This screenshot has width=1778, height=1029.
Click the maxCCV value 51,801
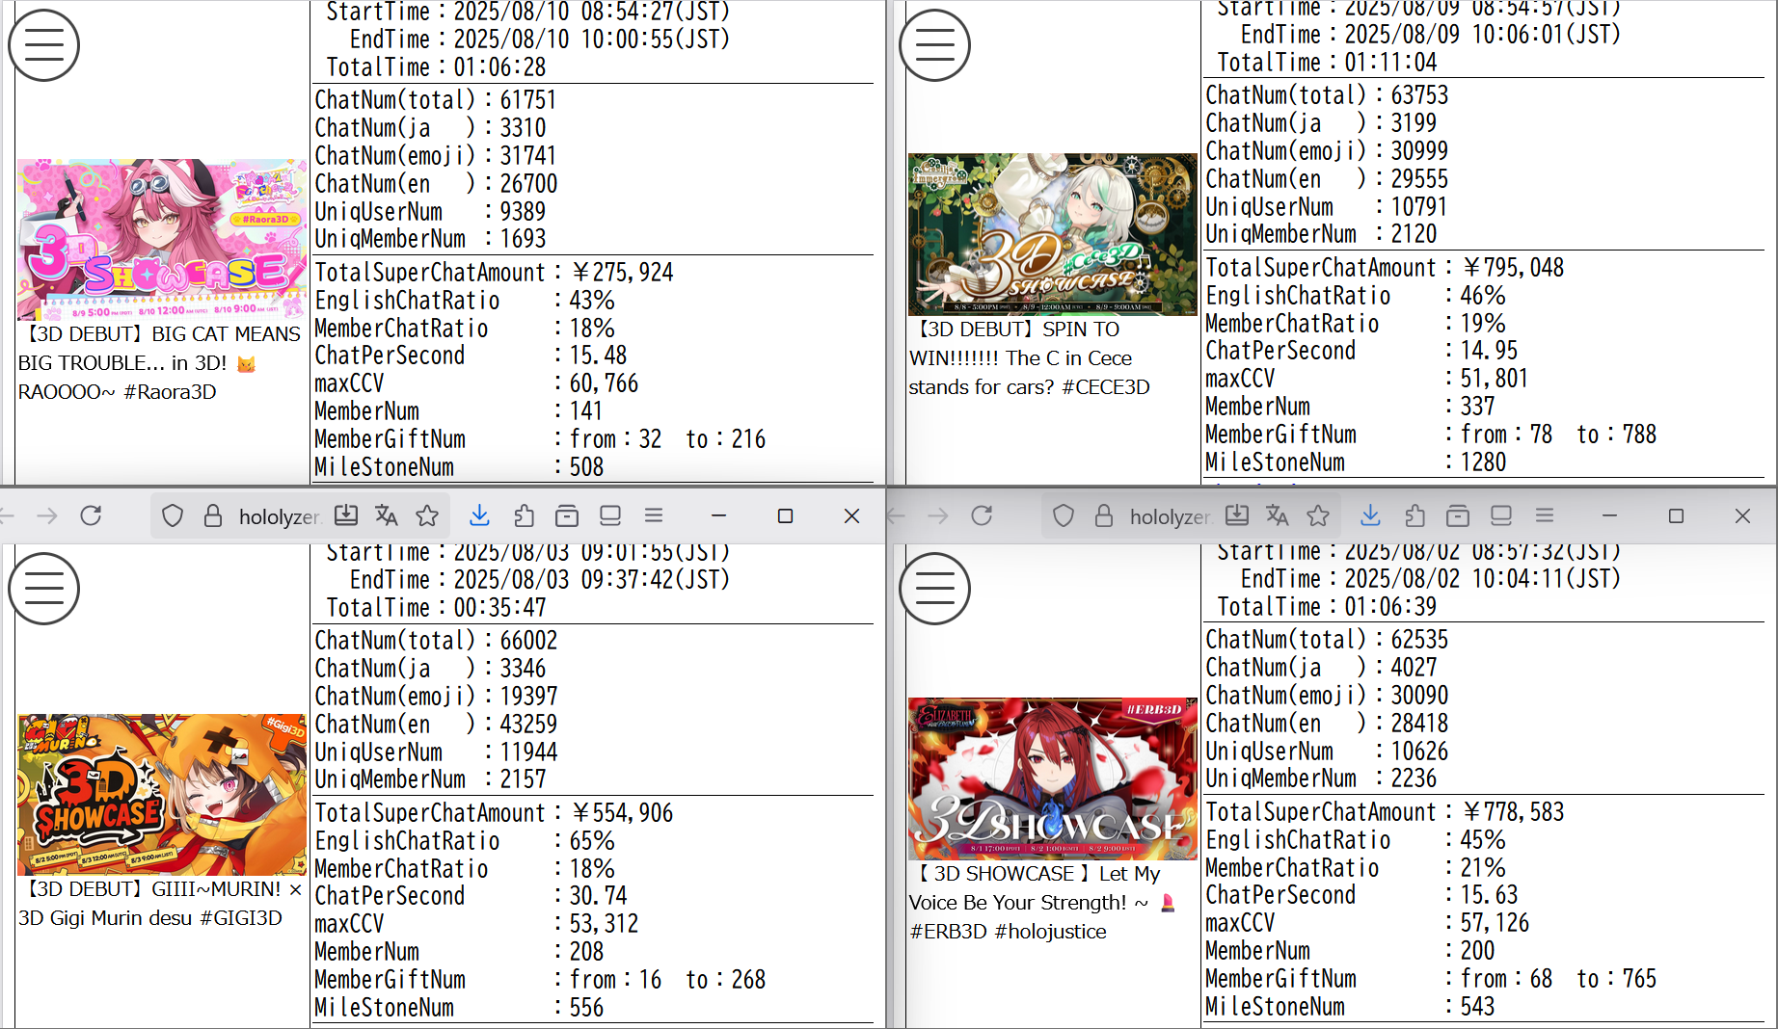pyautogui.click(x=1495, y=379)
